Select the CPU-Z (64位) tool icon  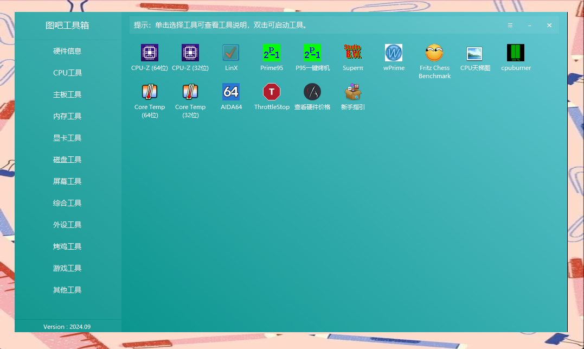click(x=149, y=53)
